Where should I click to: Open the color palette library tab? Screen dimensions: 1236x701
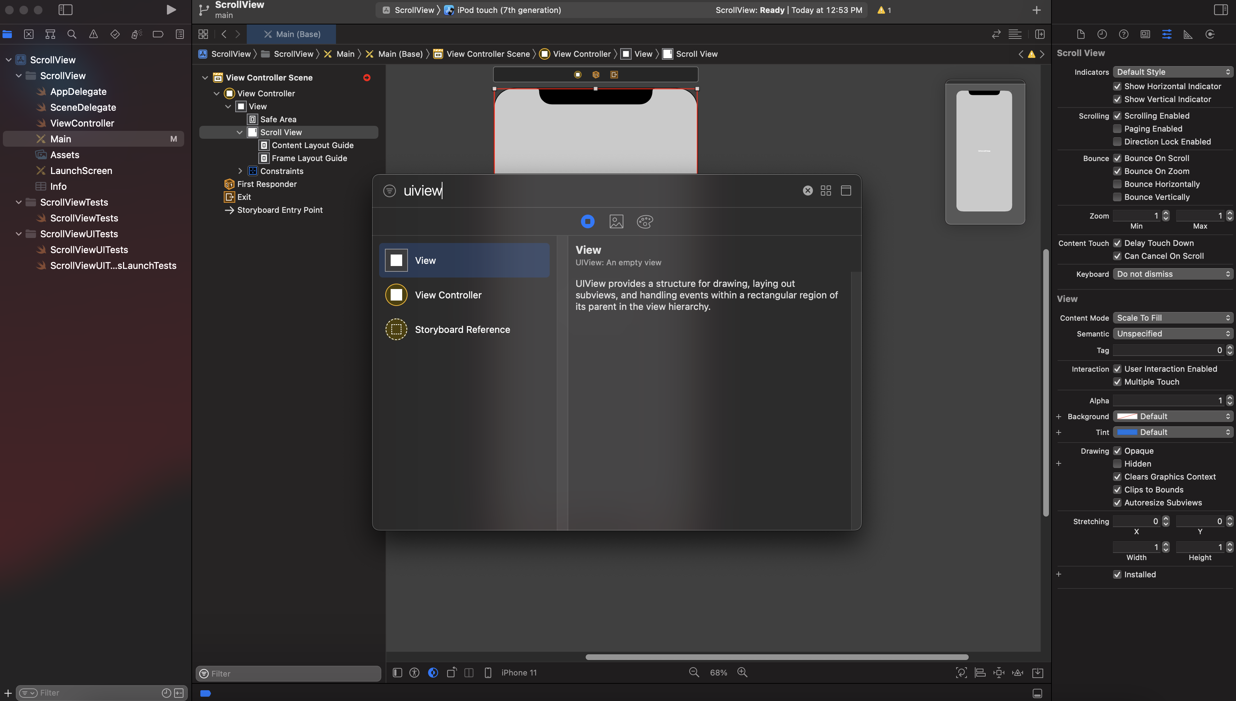point(645,221)
